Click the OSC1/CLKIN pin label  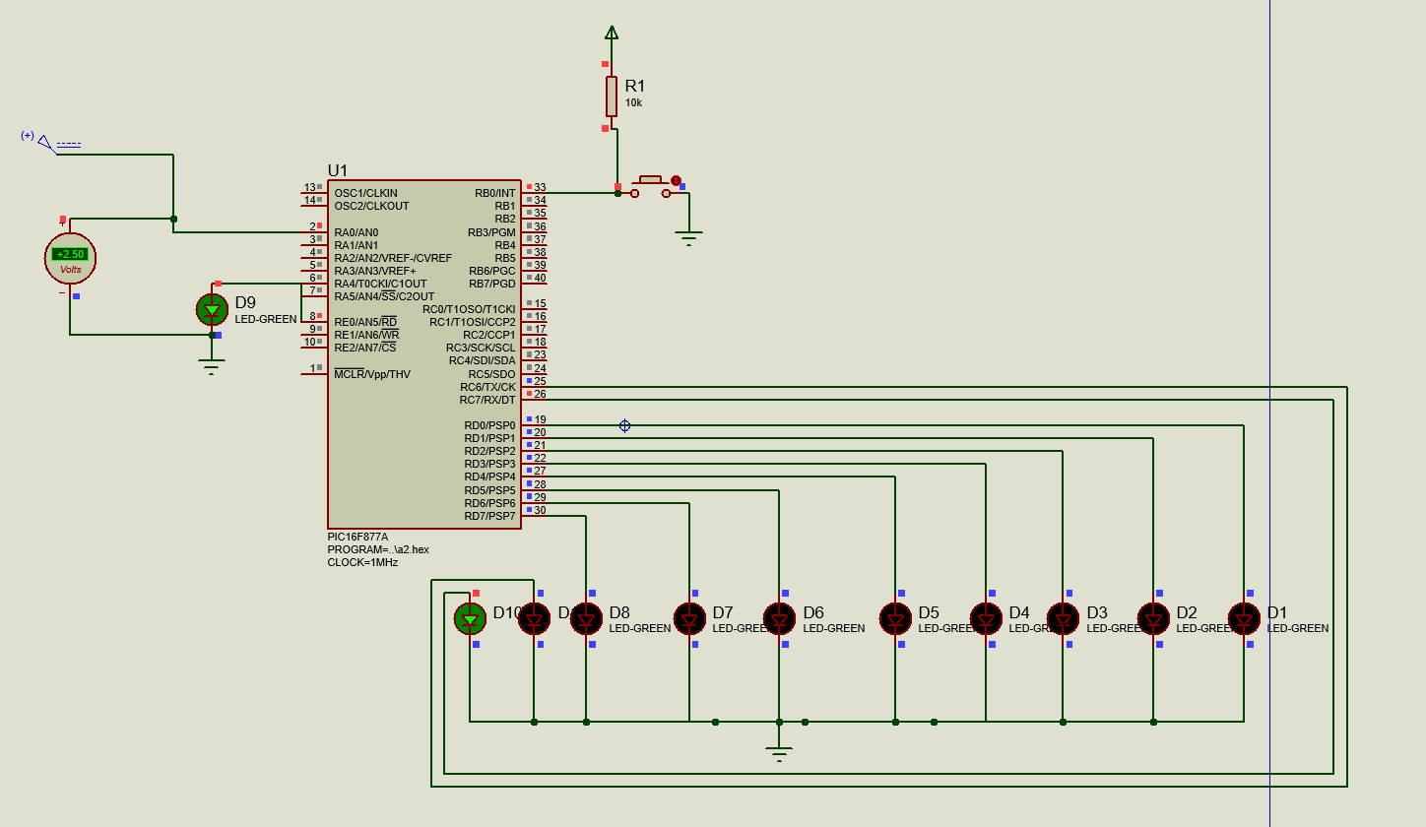point(366,193)
